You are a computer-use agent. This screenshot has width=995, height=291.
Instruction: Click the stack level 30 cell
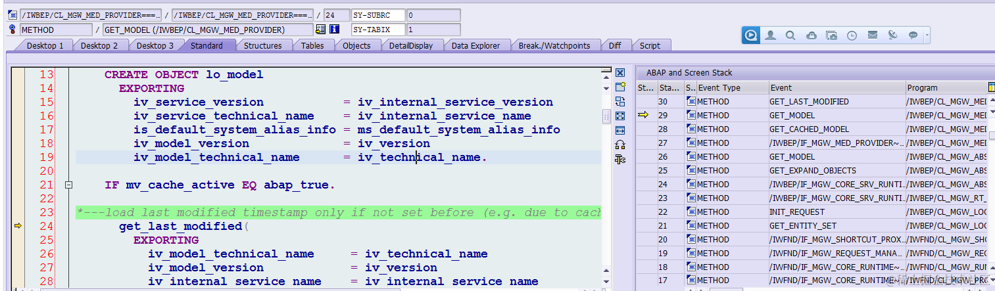(670, 101)
